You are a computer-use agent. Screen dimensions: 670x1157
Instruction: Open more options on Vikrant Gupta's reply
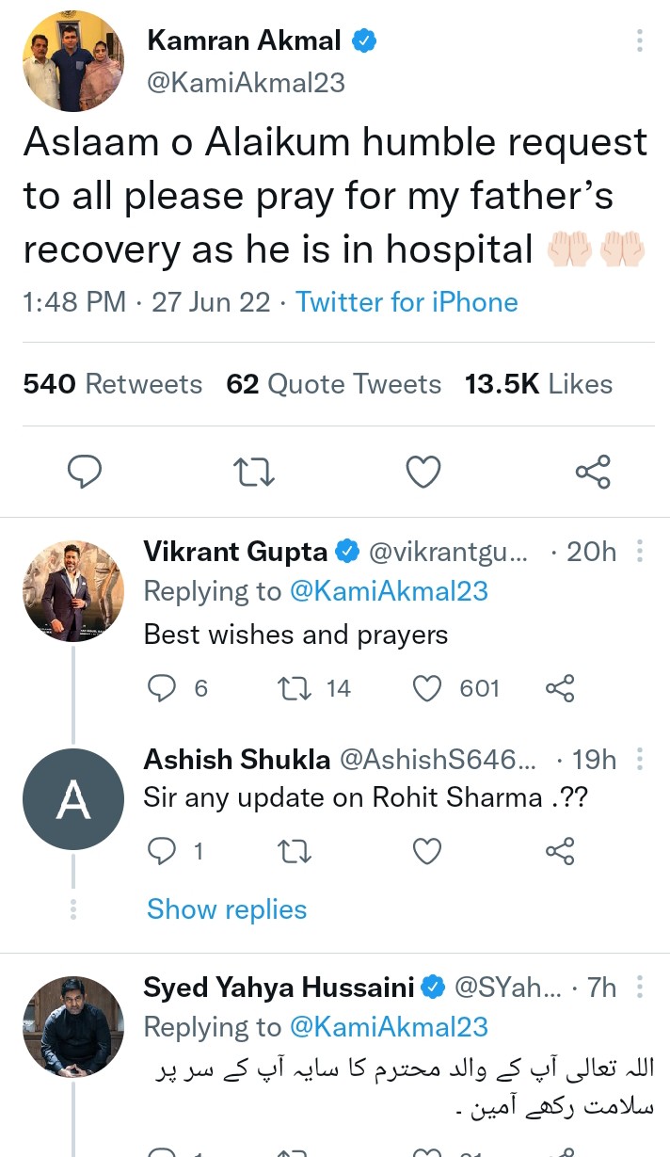pos(641,551)
